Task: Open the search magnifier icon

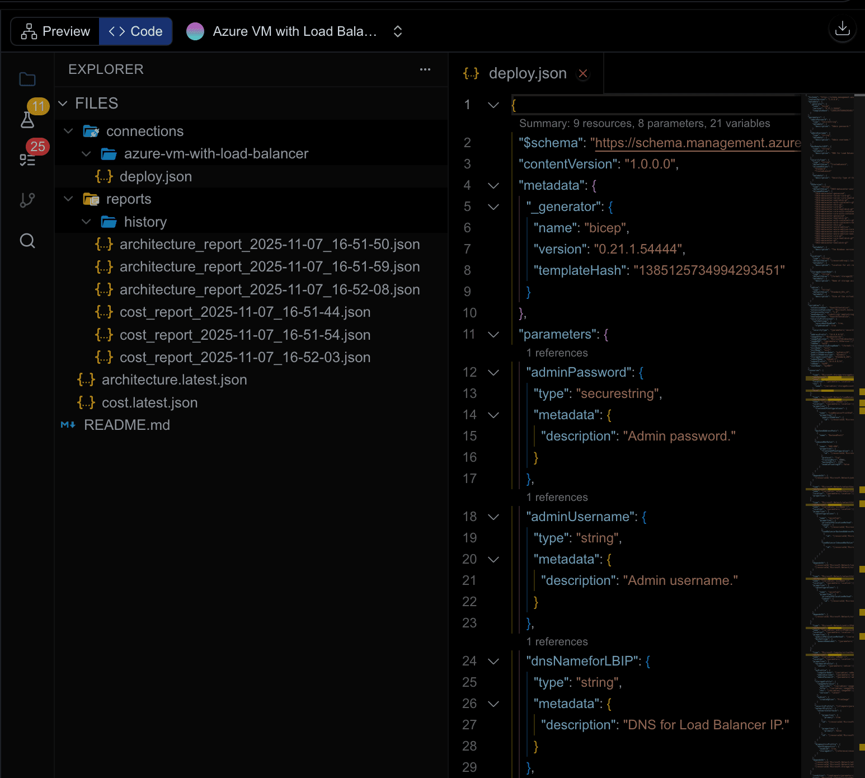Action: point(27,241)
